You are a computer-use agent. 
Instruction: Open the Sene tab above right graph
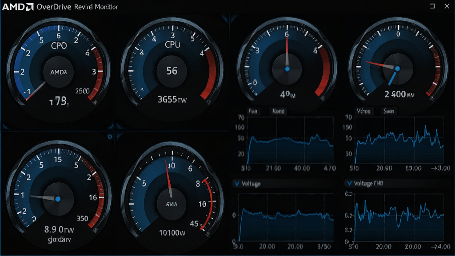pos(388,111)
